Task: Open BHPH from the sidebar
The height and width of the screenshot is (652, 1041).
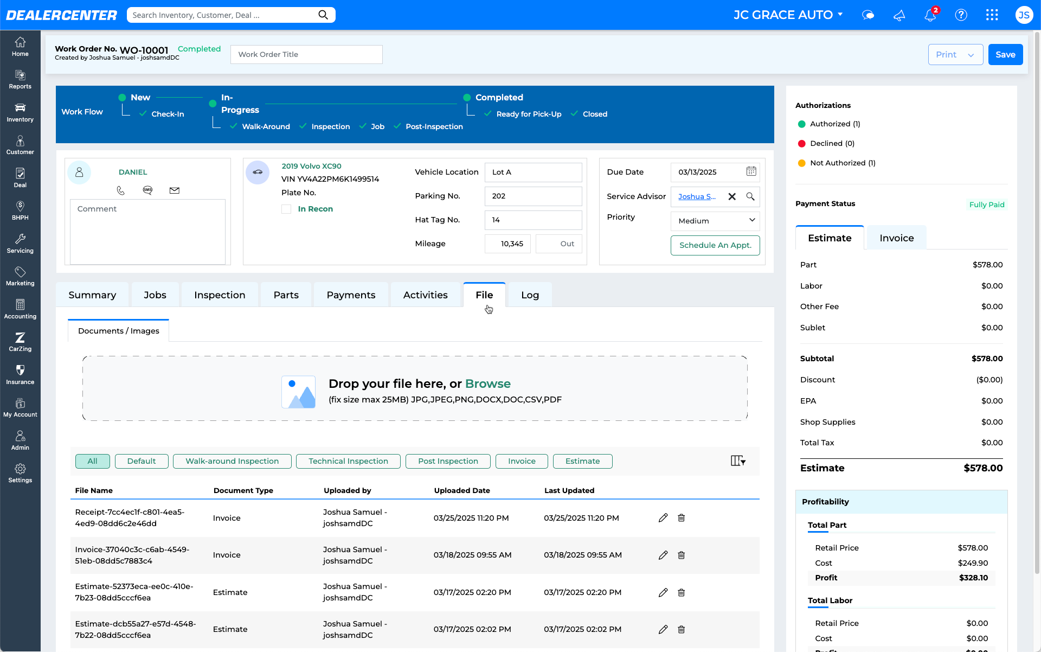Action: pos(20,210)
